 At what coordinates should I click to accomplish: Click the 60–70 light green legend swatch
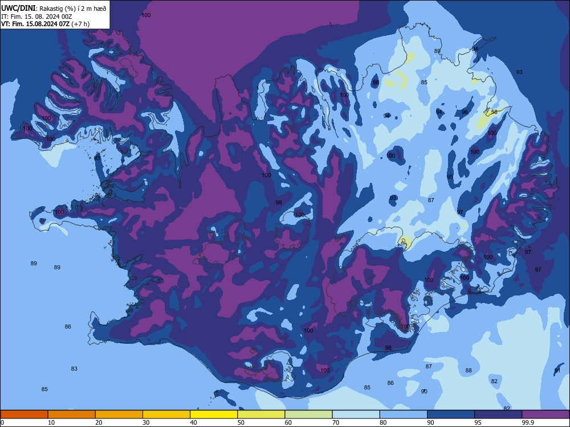pos(308,414)
